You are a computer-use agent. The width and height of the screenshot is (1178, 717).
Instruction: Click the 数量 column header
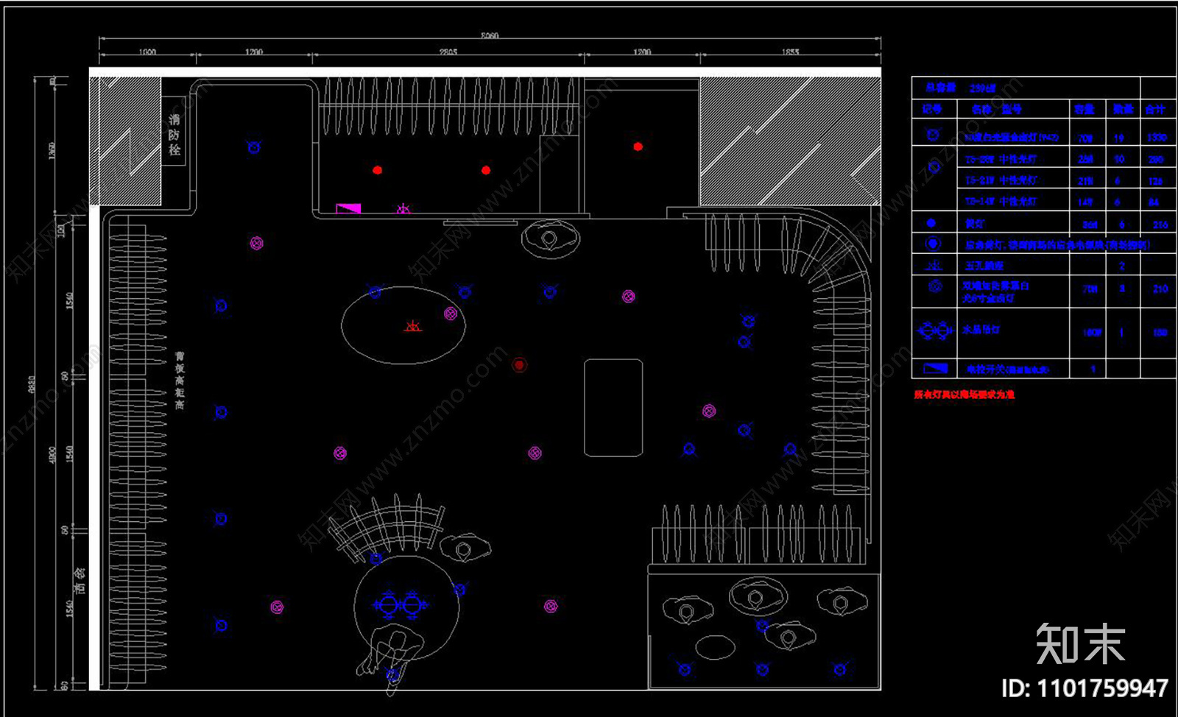tap(1123, 109)
